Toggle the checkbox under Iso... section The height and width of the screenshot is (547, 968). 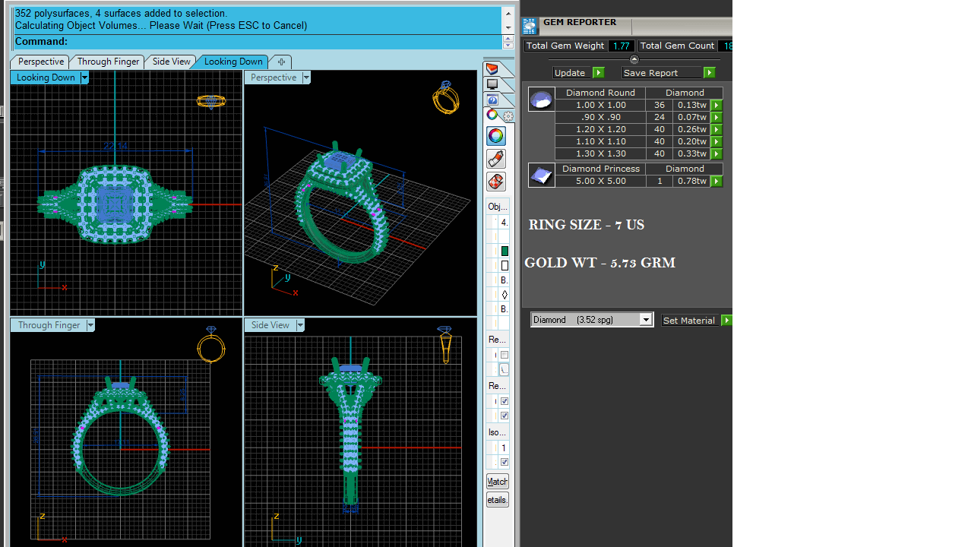505,462
